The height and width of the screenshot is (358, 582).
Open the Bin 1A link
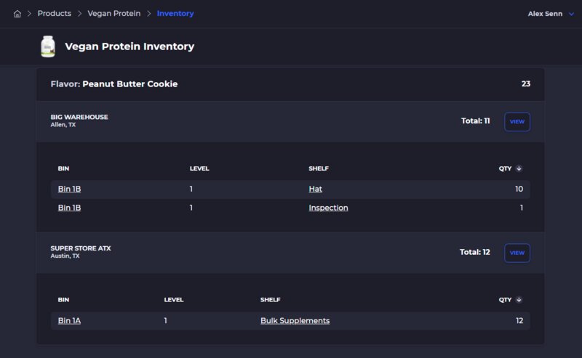click(69, 320)
